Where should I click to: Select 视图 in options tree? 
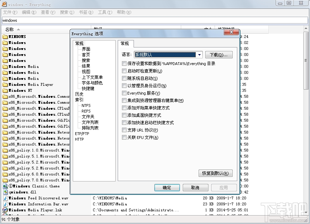pos(86,72)
